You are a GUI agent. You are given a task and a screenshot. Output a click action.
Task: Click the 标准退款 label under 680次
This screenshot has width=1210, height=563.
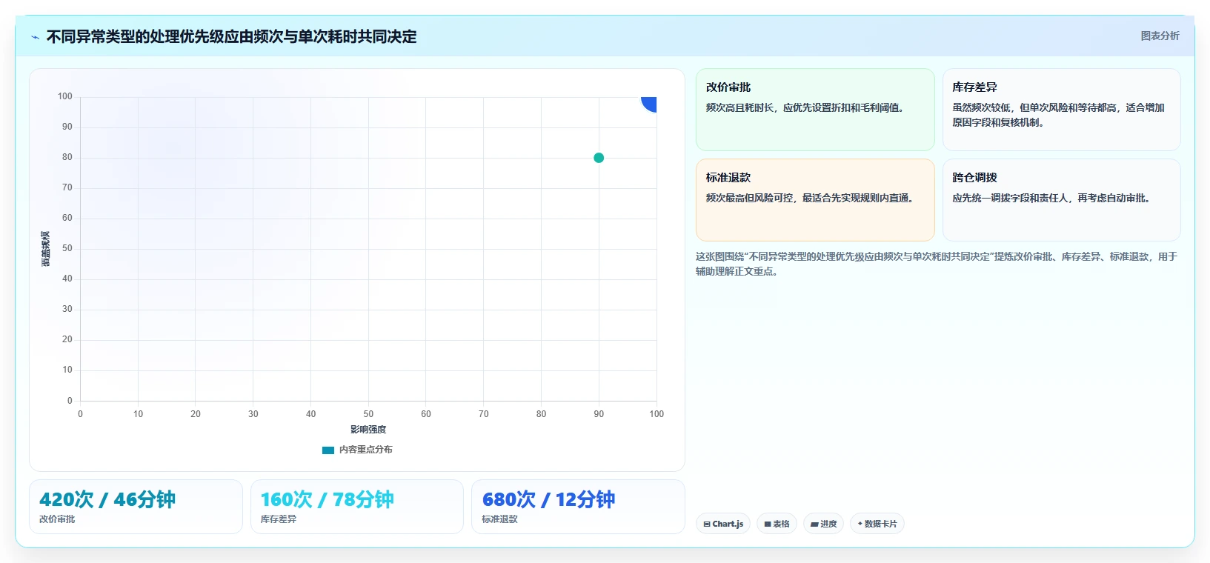point(499,519)
